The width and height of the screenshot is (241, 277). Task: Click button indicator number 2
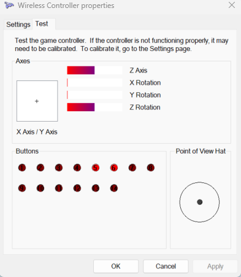click(x=40, y=168)
